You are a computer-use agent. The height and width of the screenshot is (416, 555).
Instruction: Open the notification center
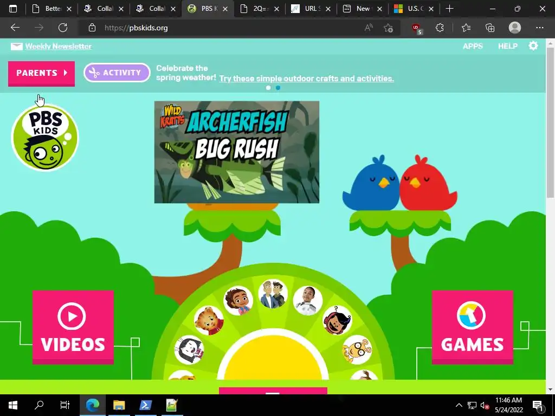coord(538,405)
